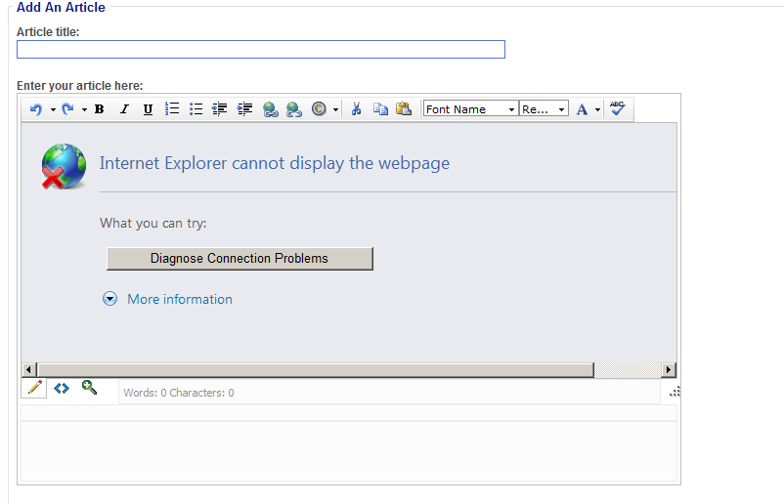784x504 pixels.
Task: Click the Copy icon
Action: point(380,108)
